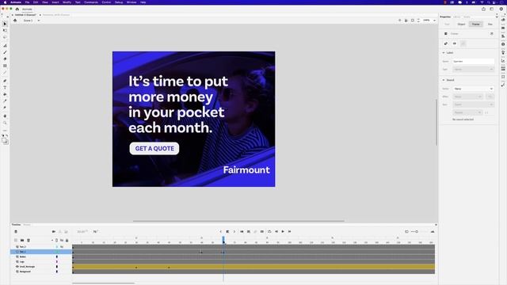Jump to previous keyframe arrow
Image resolution: width=507 pixels, height=285 pixels.
pos(221,232)
